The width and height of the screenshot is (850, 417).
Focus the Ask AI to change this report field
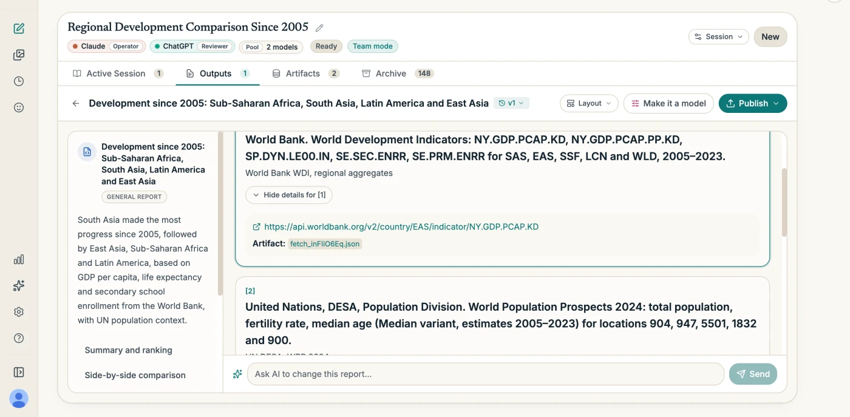(485, 374)
